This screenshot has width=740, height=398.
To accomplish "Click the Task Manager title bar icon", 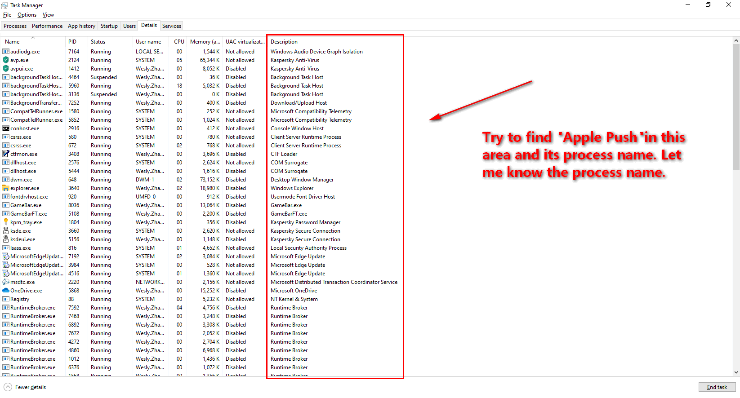I will tap(4, 5).
